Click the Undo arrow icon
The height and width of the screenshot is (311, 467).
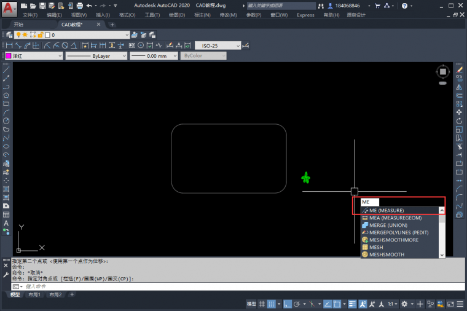(89, 6)
